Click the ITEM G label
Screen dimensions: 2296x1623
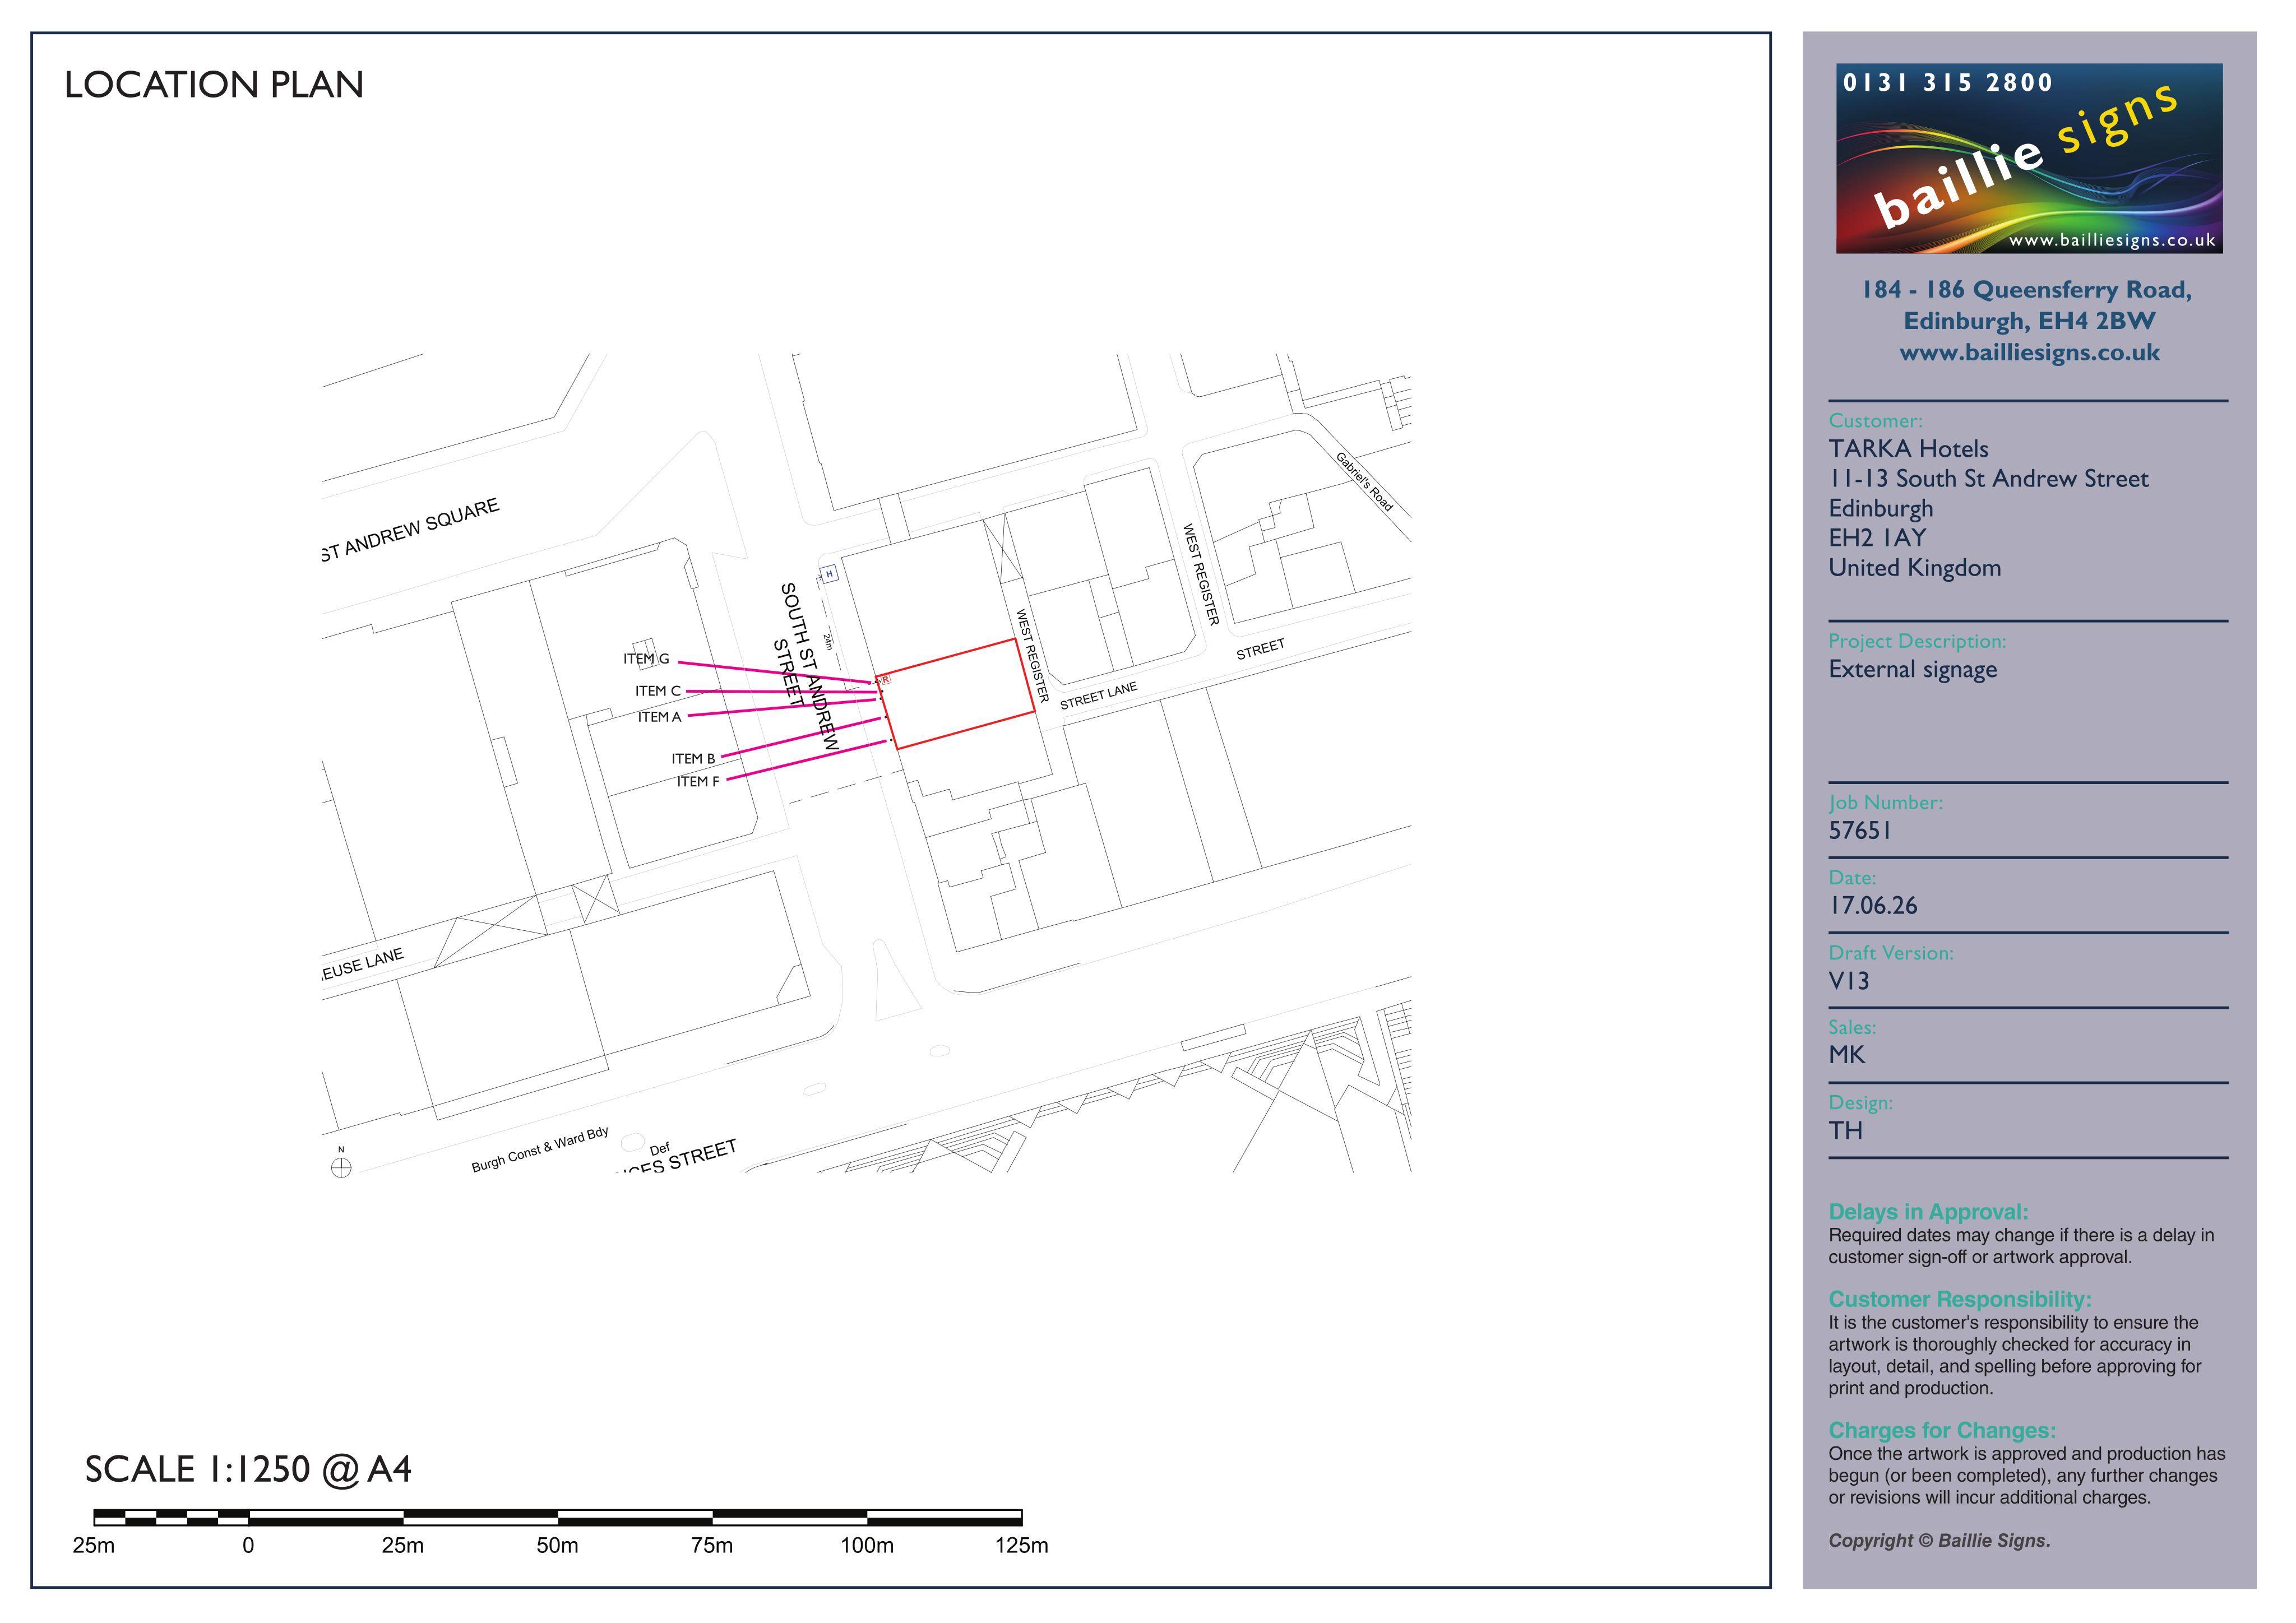(x=646, y=658)
